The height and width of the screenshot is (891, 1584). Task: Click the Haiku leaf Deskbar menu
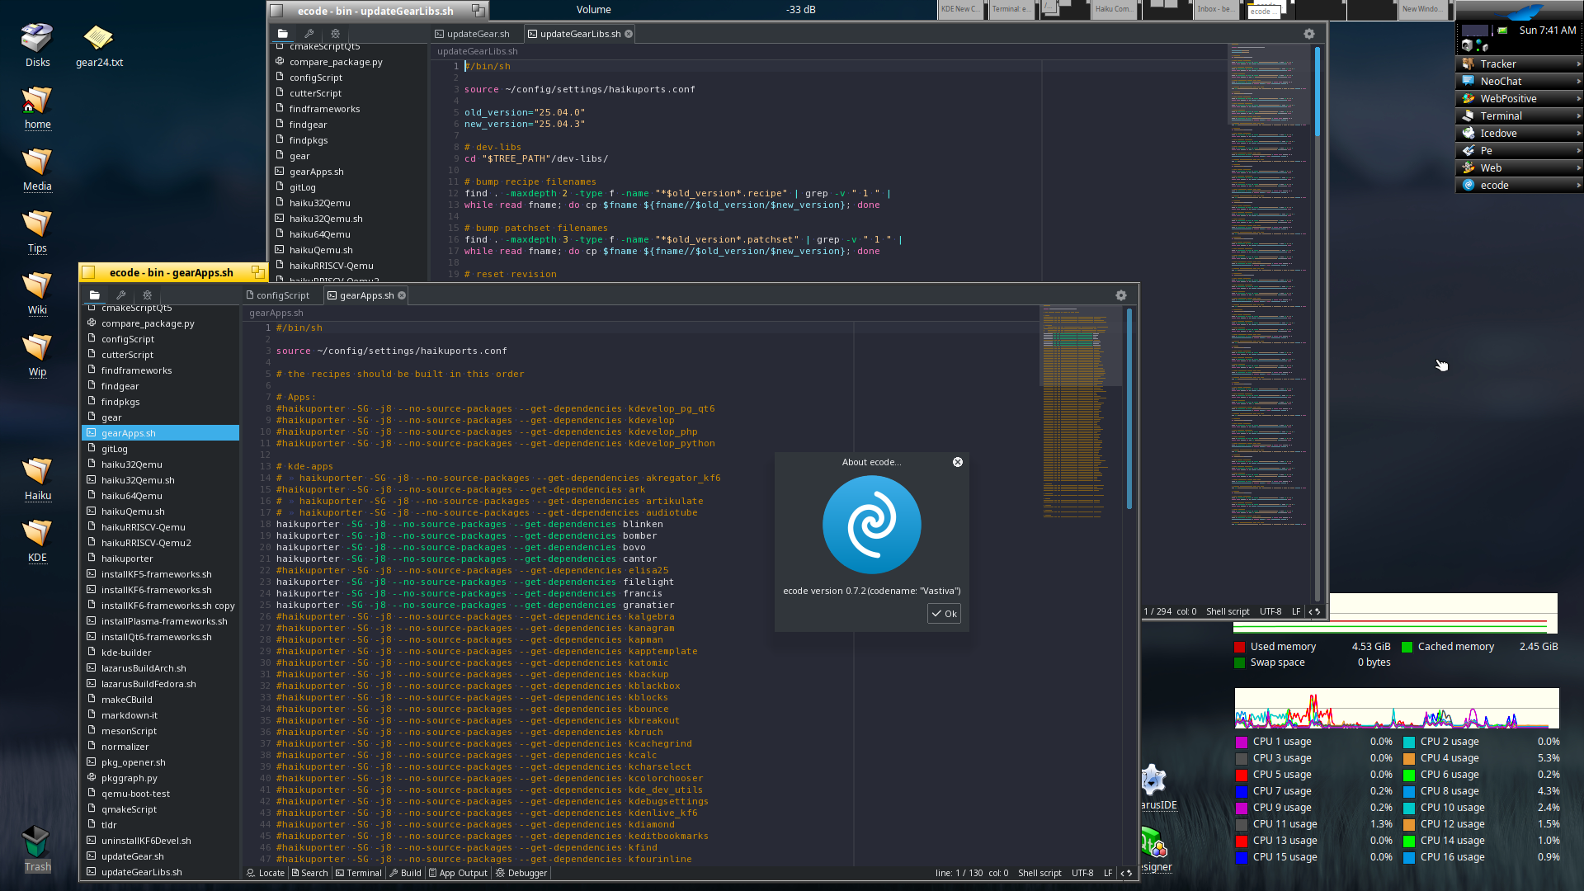point(1519,11)
